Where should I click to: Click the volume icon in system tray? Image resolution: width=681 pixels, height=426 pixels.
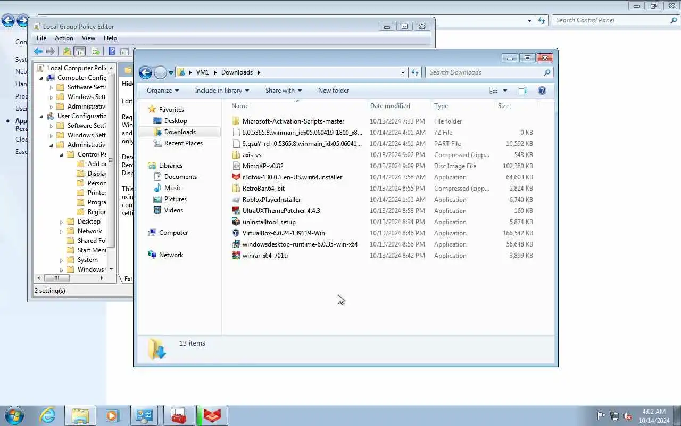coord(628,416)
